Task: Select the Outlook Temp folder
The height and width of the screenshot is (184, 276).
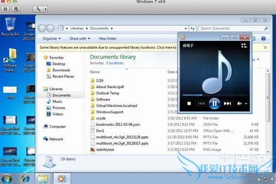Action: [105, 93]
